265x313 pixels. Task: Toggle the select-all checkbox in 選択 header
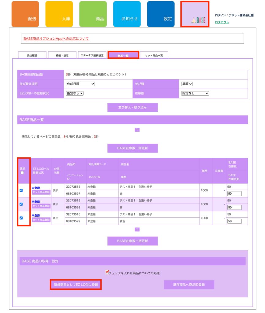tap(22, 173)
